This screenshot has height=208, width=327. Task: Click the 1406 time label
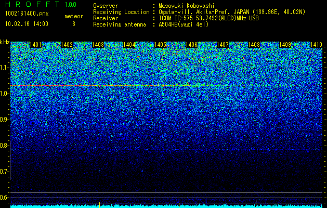click(x=191, y=45)
